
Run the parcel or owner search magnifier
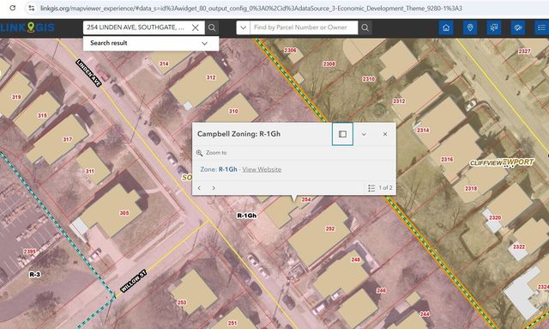click(365, 27)
